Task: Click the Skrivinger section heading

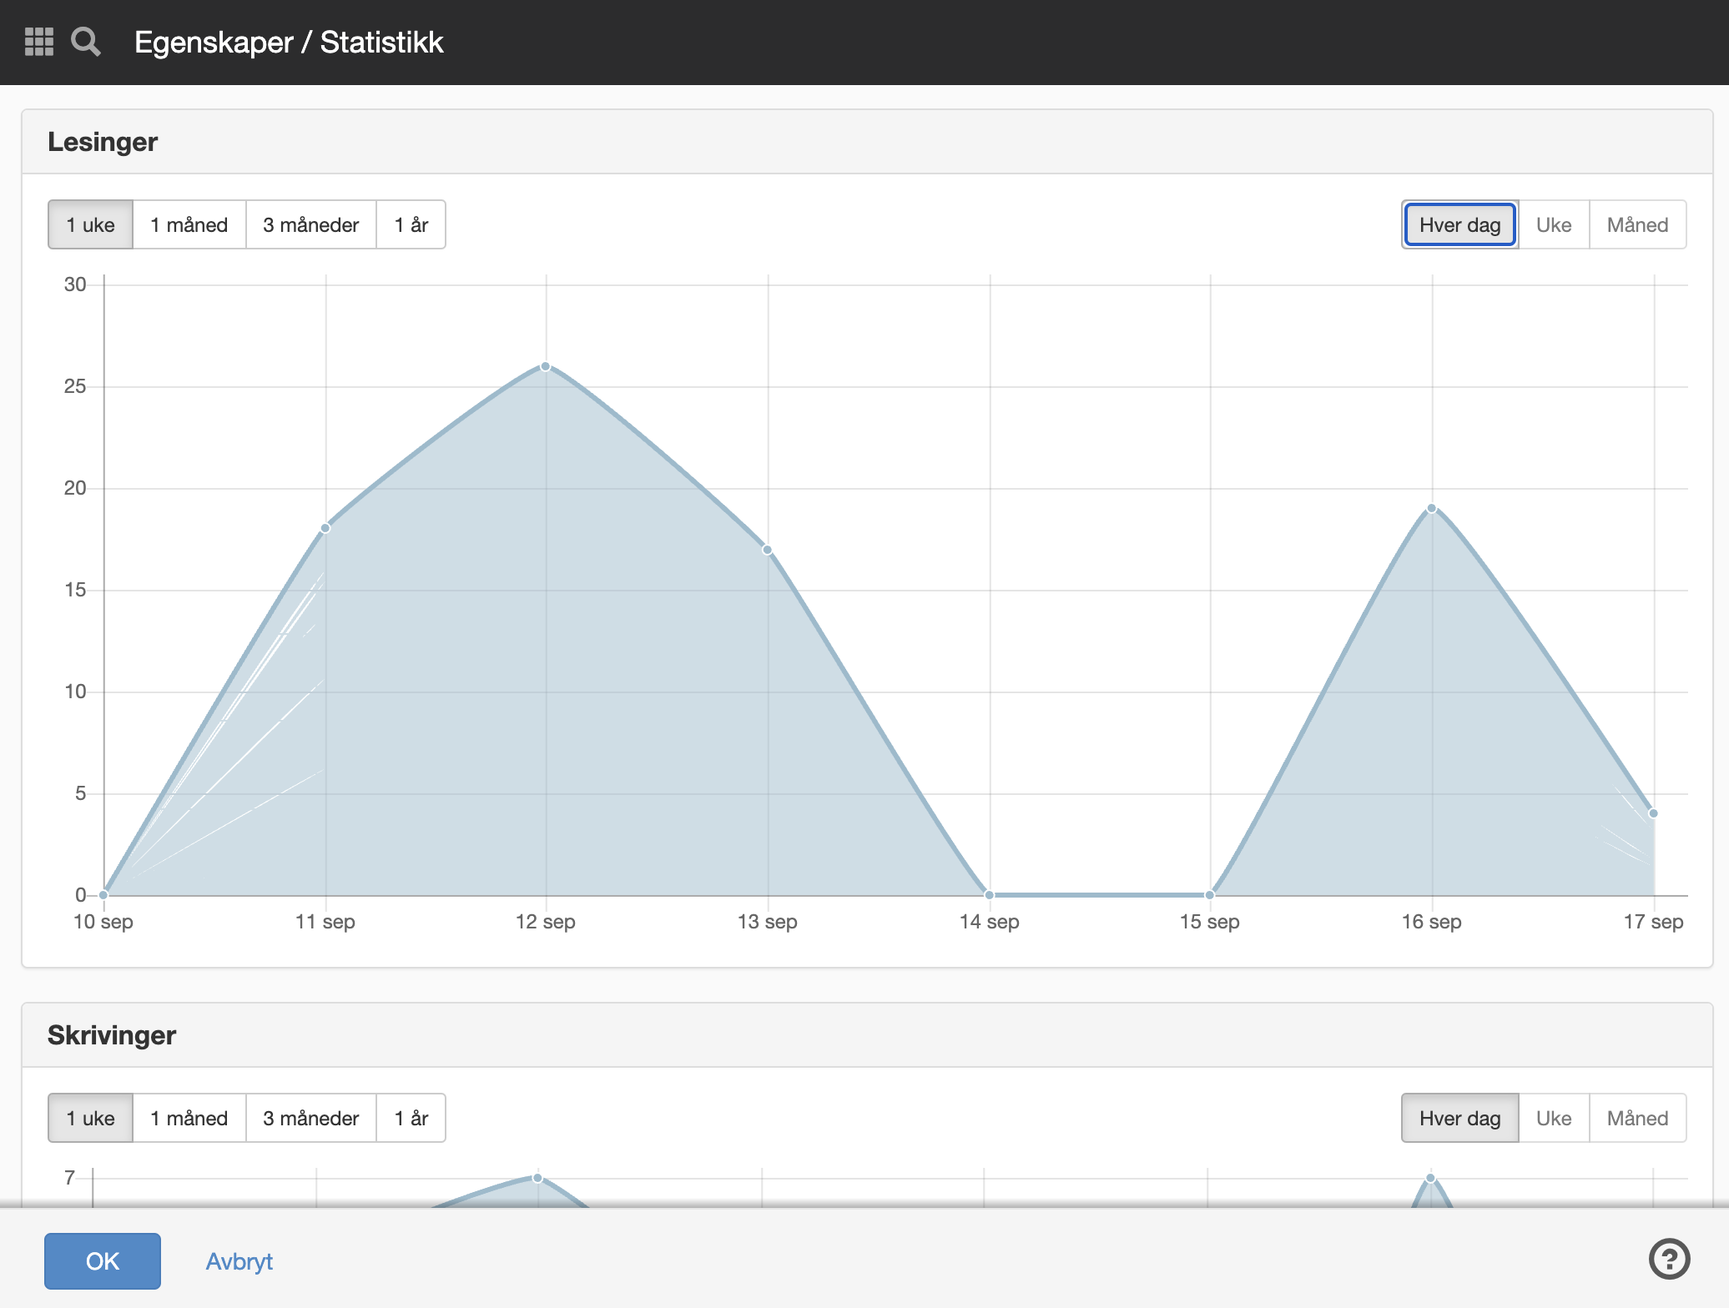Action: click(112, 1035)
